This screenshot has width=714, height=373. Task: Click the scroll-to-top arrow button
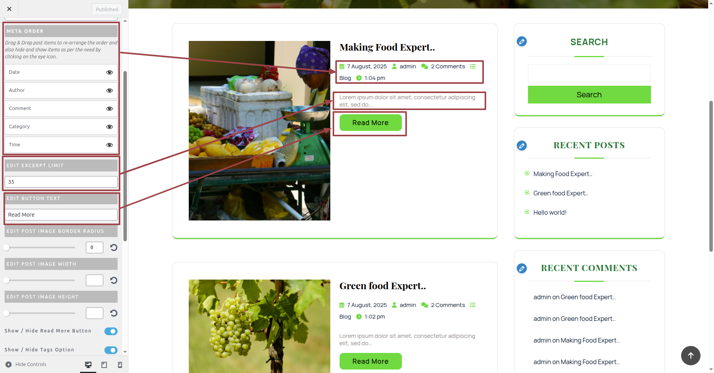point(691,356)
